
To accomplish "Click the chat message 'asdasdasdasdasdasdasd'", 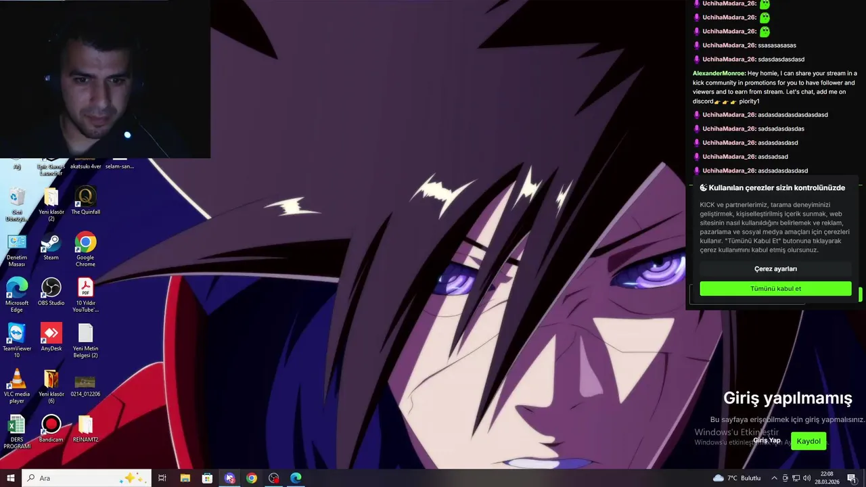I will tap(792, 115).
